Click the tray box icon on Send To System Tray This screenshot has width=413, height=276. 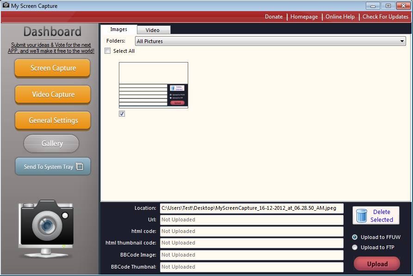pyautogui.click(x=80, y=166)
